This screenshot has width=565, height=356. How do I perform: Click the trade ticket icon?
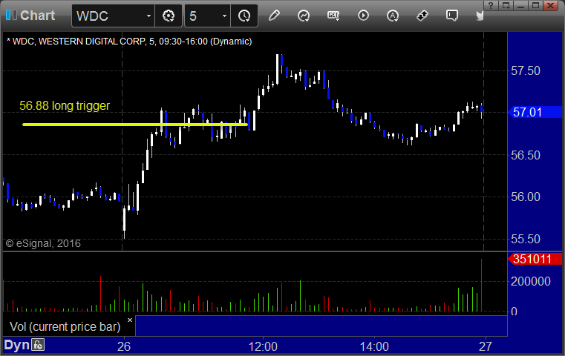click(x=422, y=16)
